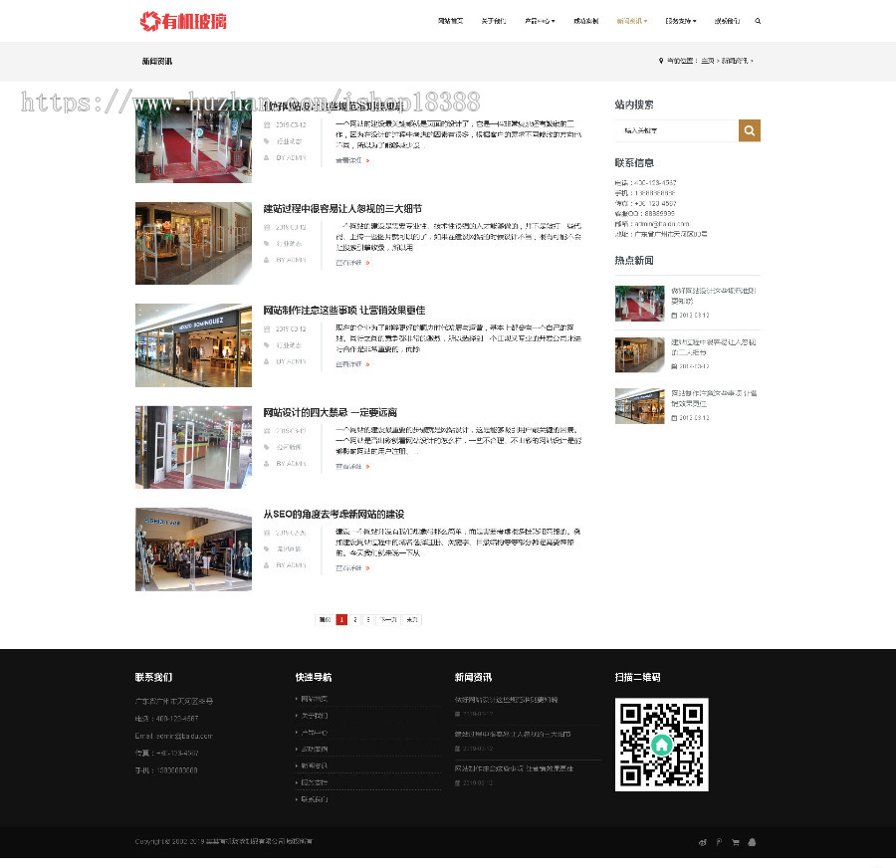Click 行业动态 tag of first article
Screen dimensions: 896x868
(289, 141)
